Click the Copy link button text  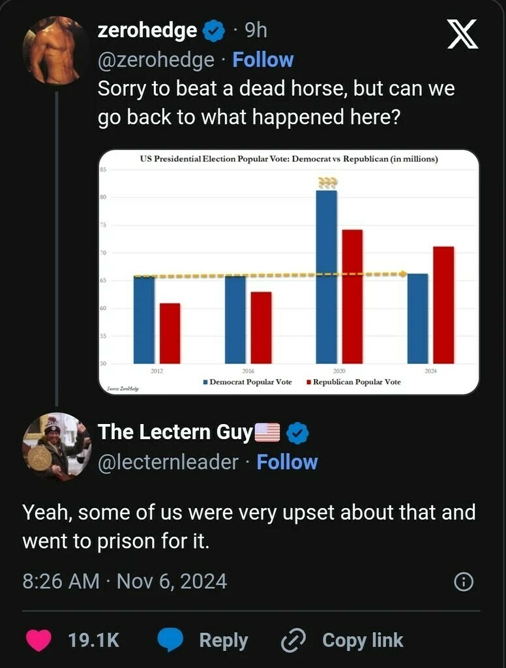pos(363,640)
